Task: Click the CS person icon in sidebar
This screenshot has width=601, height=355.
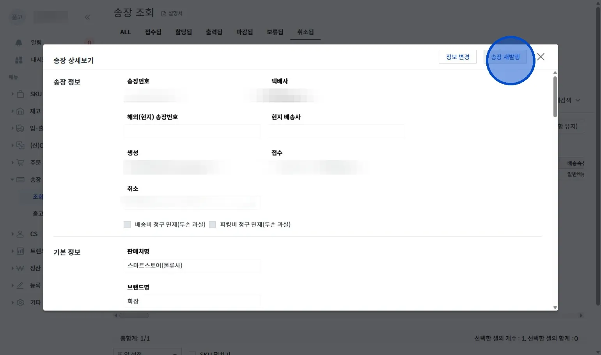Action: click(20, 234)
